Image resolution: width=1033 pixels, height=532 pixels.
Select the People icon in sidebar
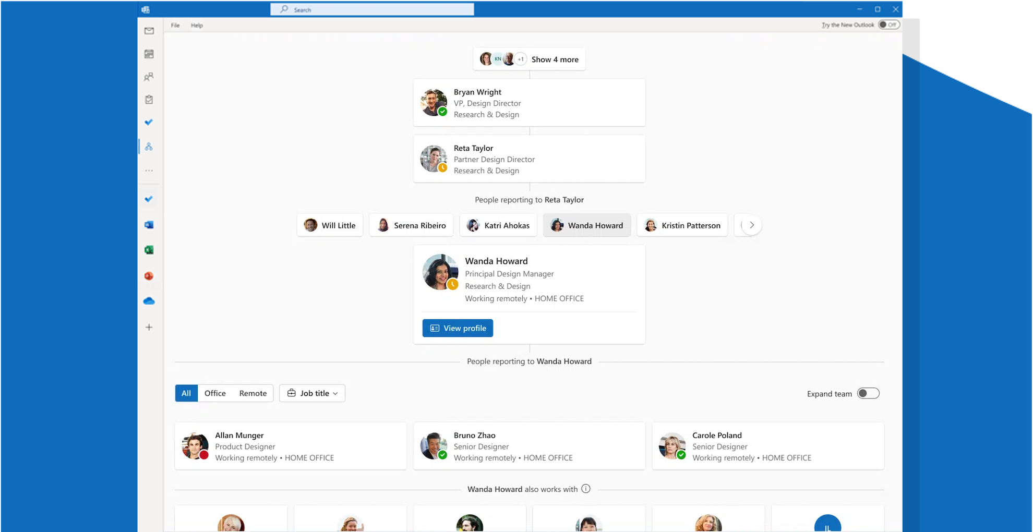149,76
